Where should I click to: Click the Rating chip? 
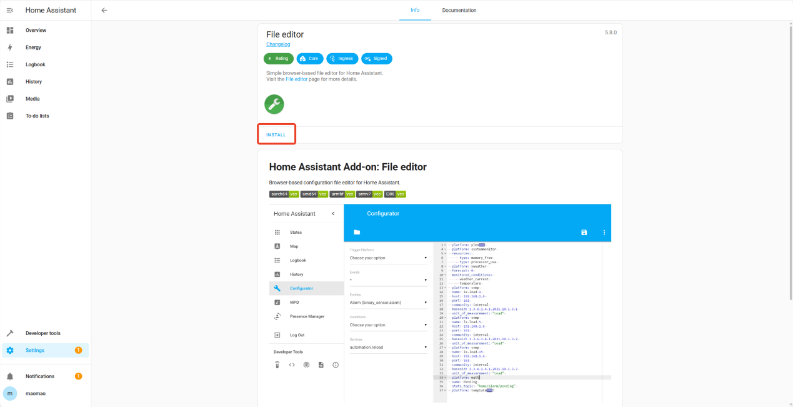pos(279,59)
